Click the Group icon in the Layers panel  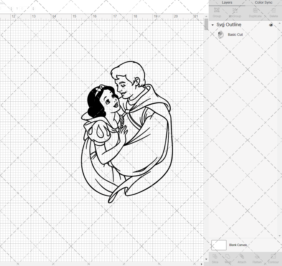[217, 10]
